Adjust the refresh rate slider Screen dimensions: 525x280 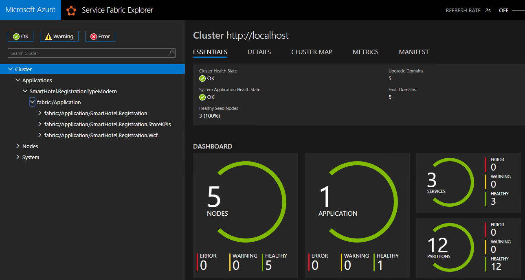[518, 10]
